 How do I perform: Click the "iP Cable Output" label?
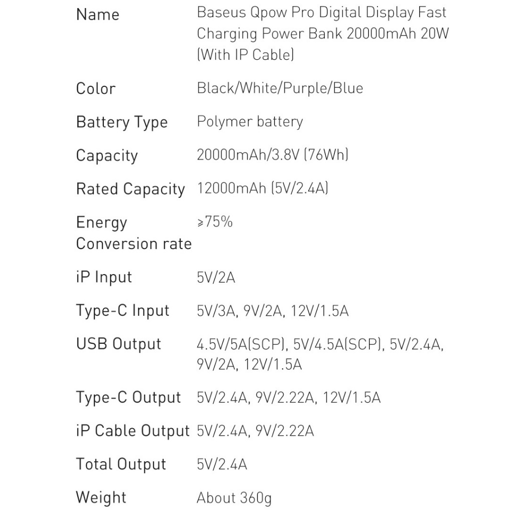pyautogui.click(x=133, y=431)
